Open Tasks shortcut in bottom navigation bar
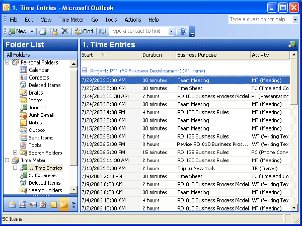The image size is (302, 226). (x=43, y=204)
